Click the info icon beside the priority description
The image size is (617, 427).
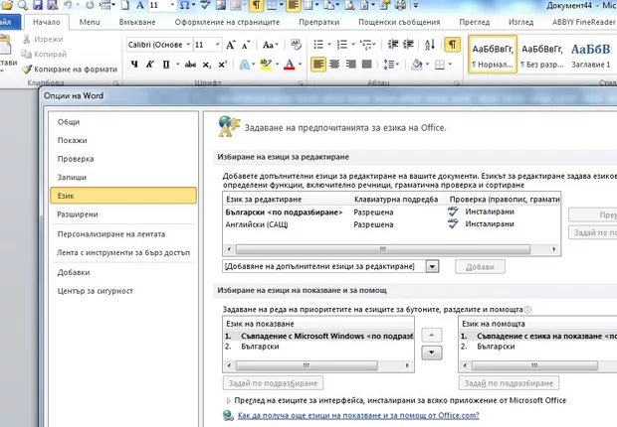pyautogui.click(x=527, y=309)
